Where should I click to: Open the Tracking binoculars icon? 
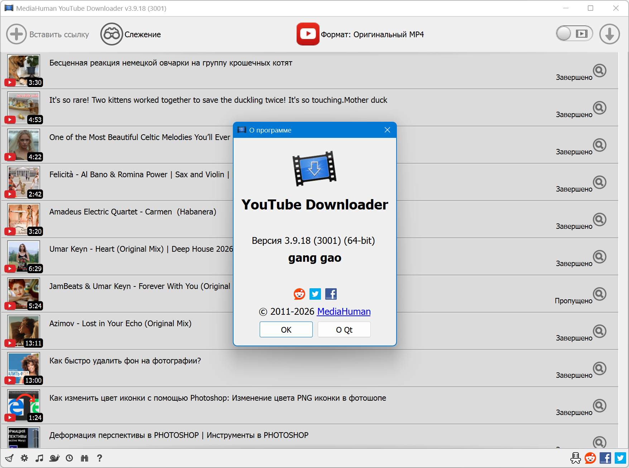111,34
